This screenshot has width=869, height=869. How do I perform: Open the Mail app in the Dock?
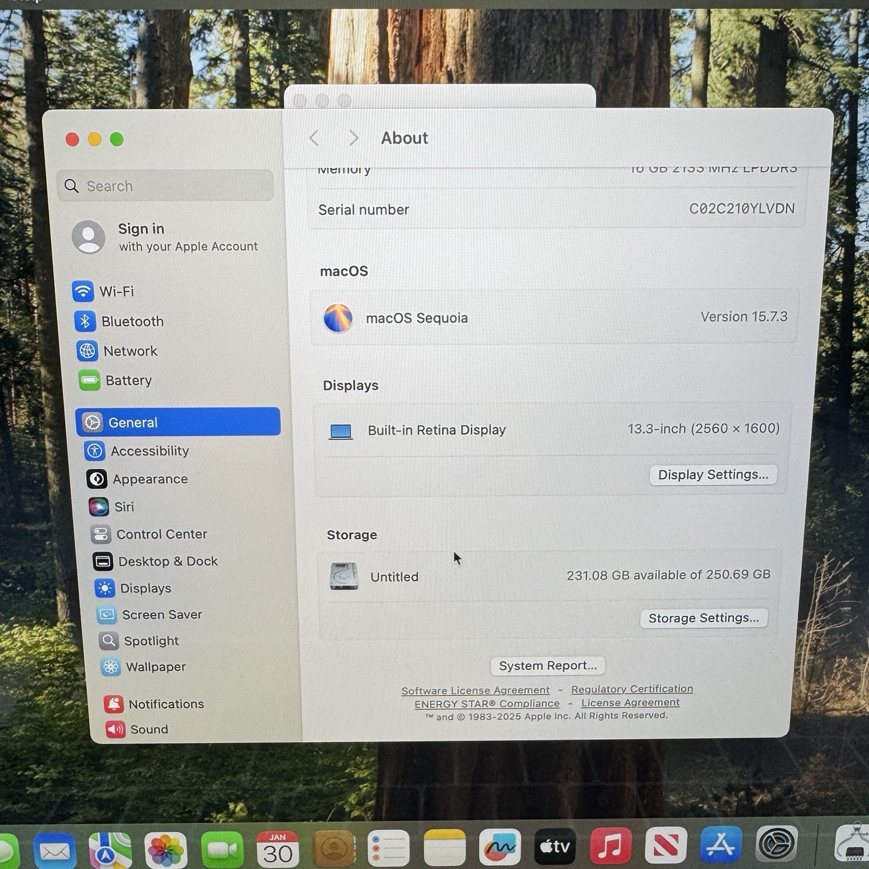(x=55, y=851)
